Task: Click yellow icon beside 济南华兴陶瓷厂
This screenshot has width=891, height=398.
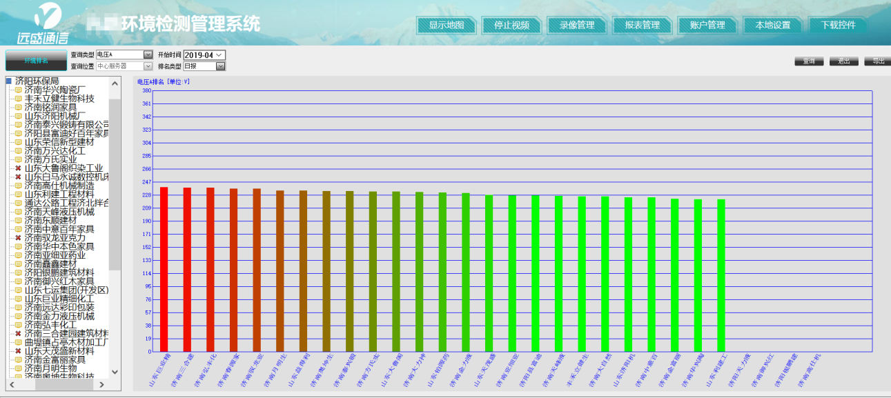Action: [x=18, y=90]
